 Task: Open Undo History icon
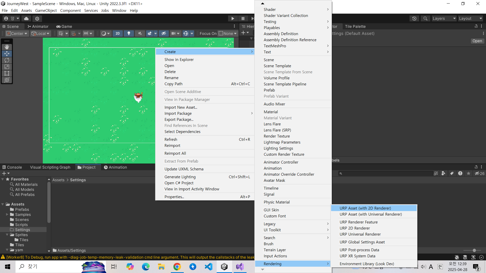tap(414, 18)
